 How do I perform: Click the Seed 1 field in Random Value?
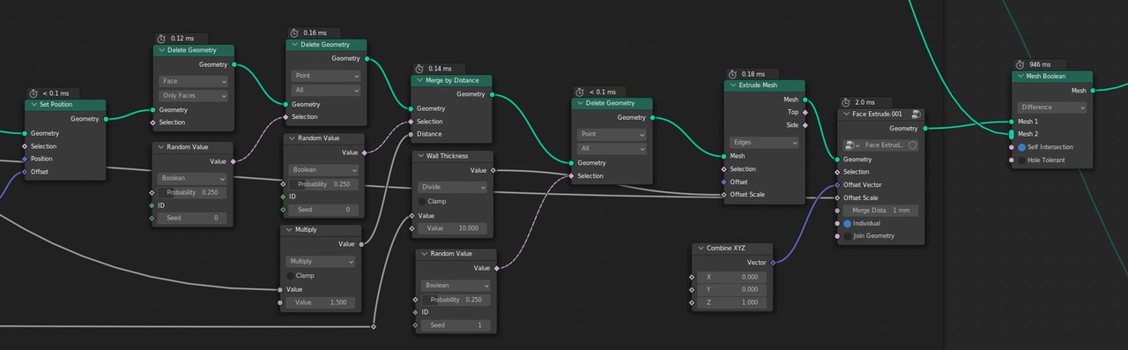(x=455, y=325)
